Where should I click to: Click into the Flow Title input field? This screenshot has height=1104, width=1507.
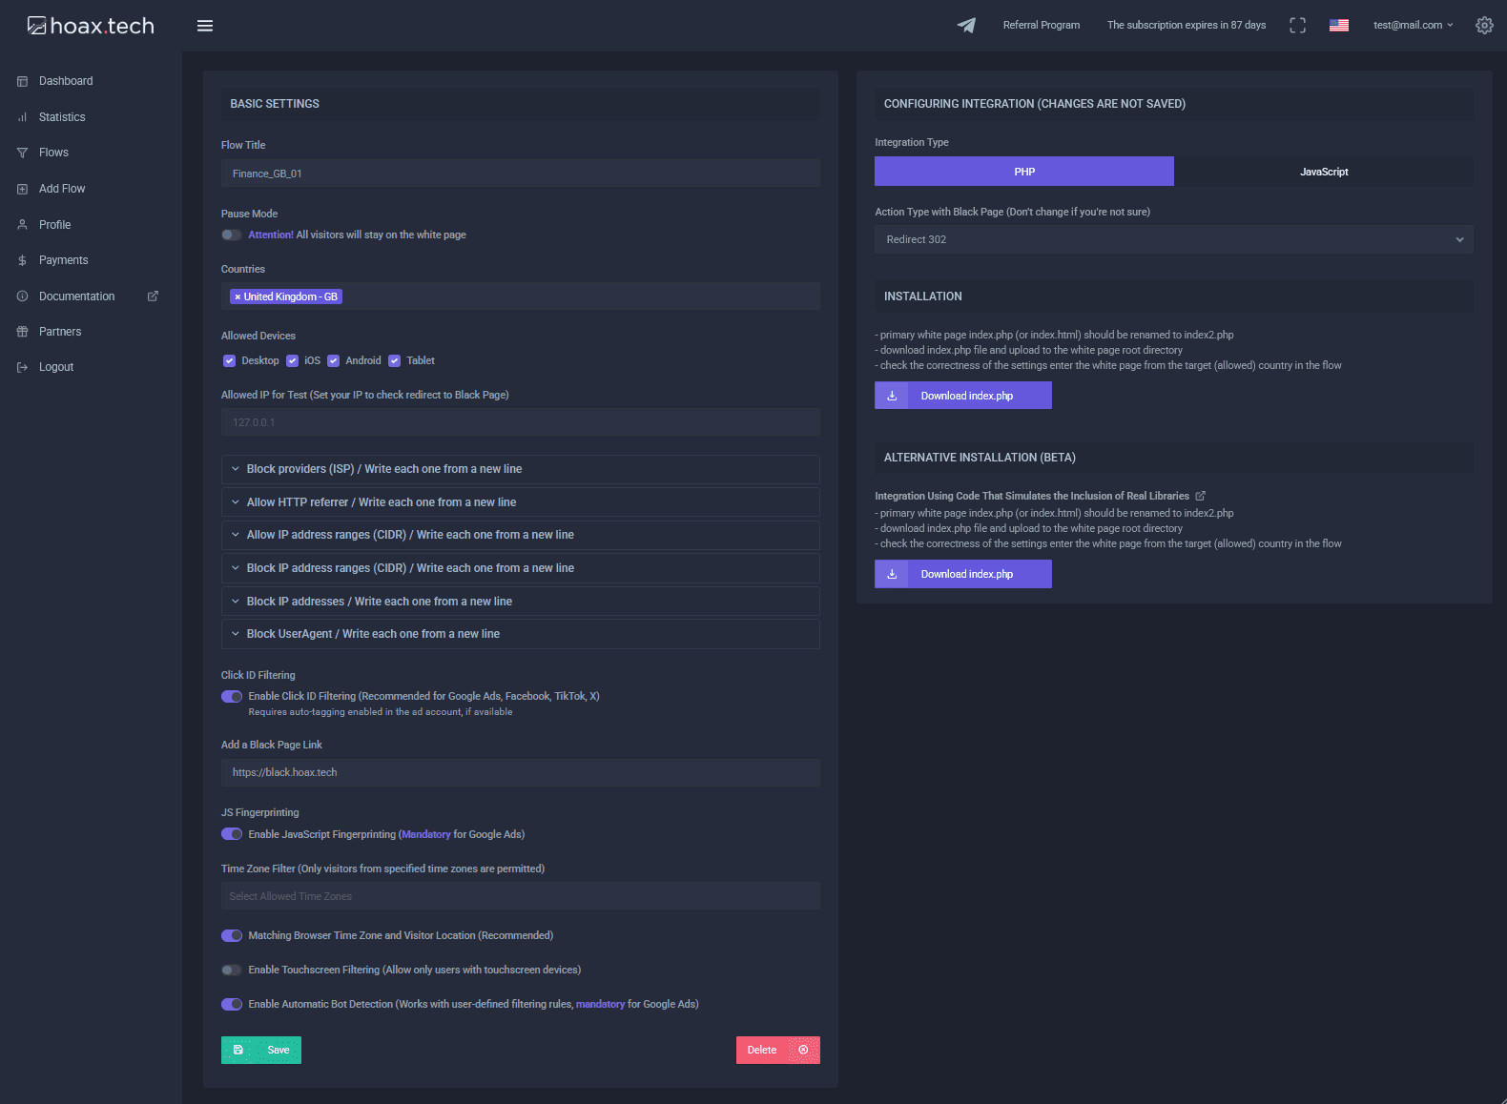point(520,174)
